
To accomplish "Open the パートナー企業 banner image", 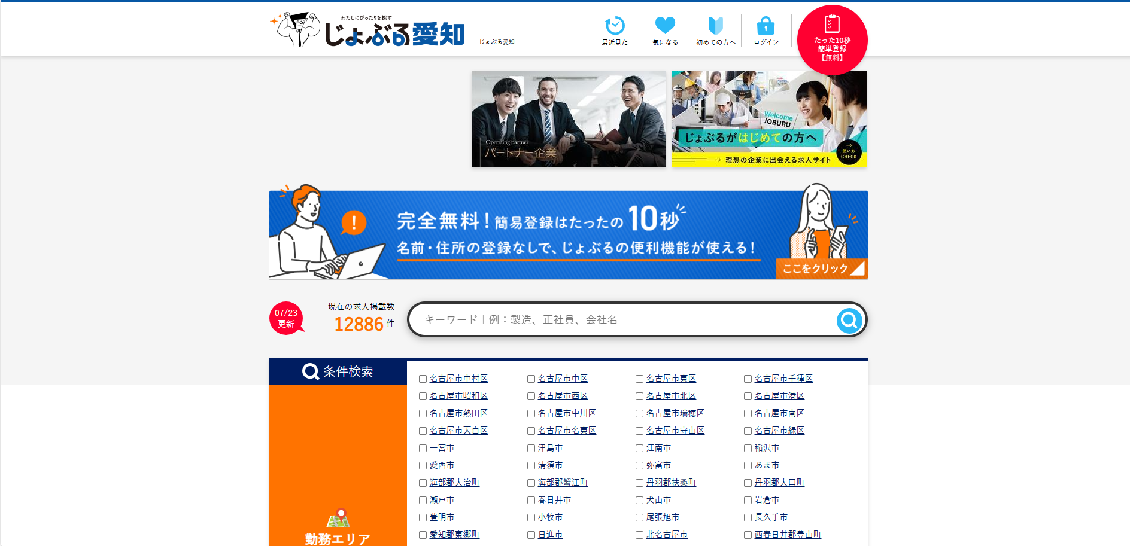I will coord(569,119).
